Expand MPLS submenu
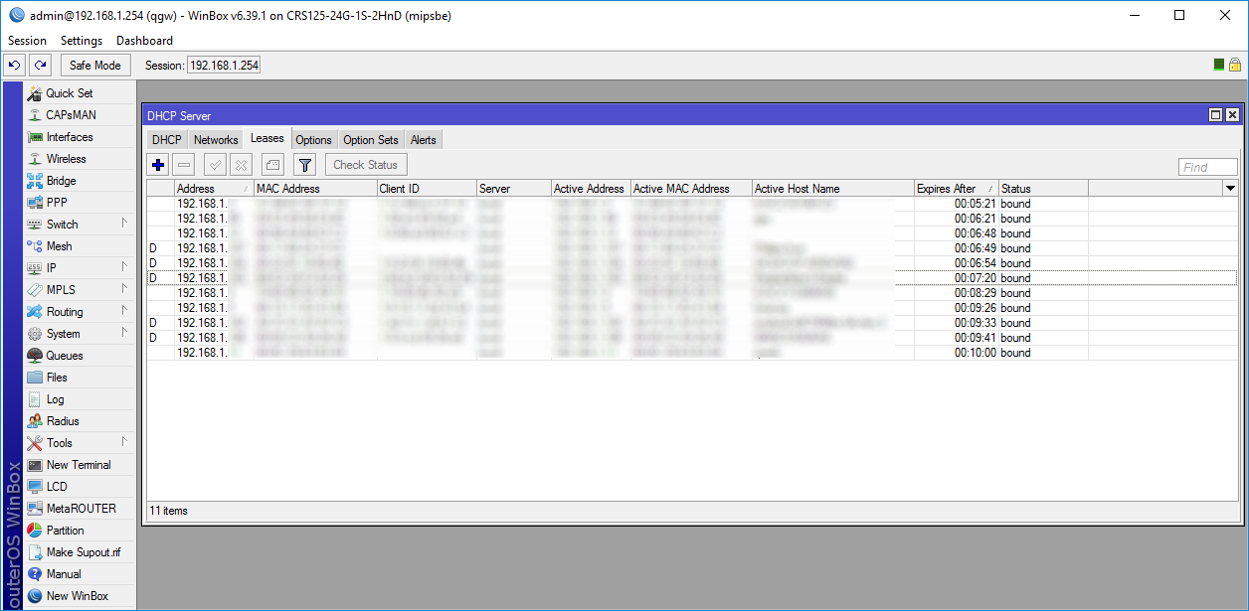This screenshot has width=1249, height=611. click(x=80, y=290)
